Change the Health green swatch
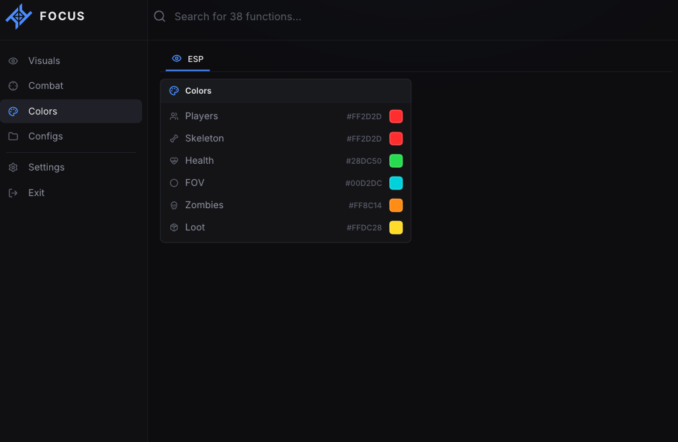678x442 pixels. (x=396, y=160)
